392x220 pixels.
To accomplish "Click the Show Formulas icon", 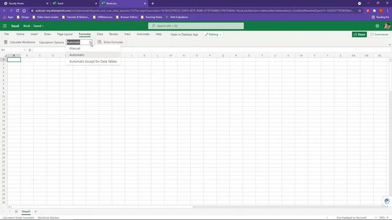I will (x=99, y=42).
